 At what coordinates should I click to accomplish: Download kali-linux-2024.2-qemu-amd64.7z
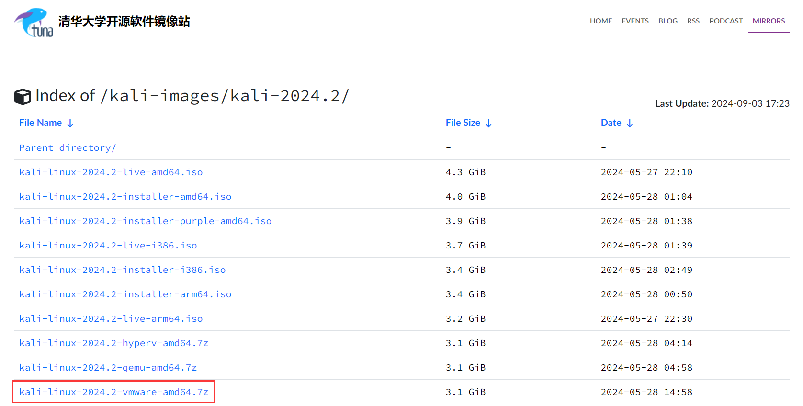coord(108,368)
